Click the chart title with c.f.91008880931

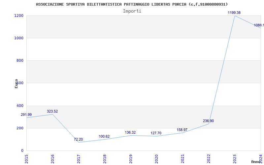[x=132, y=4]
